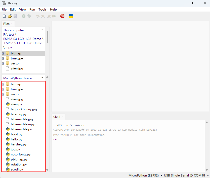Select bluemarble.py on the device
The image size is (210, 178).
[x=21, y=129]
